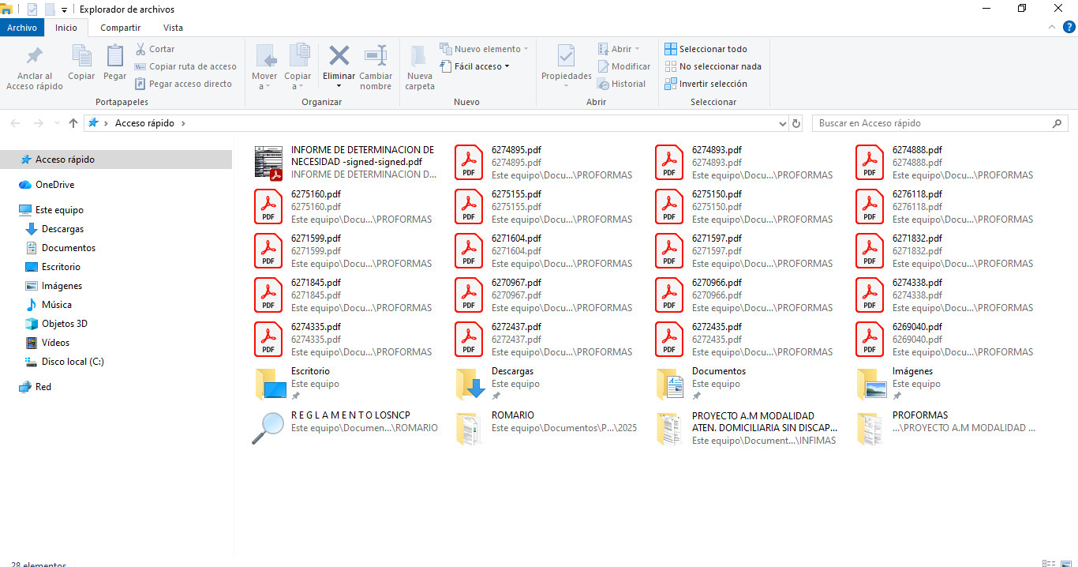This screenshot has height=567, width=1078.
Task: Open the Archivo menu tab
Action: point(22,28)
